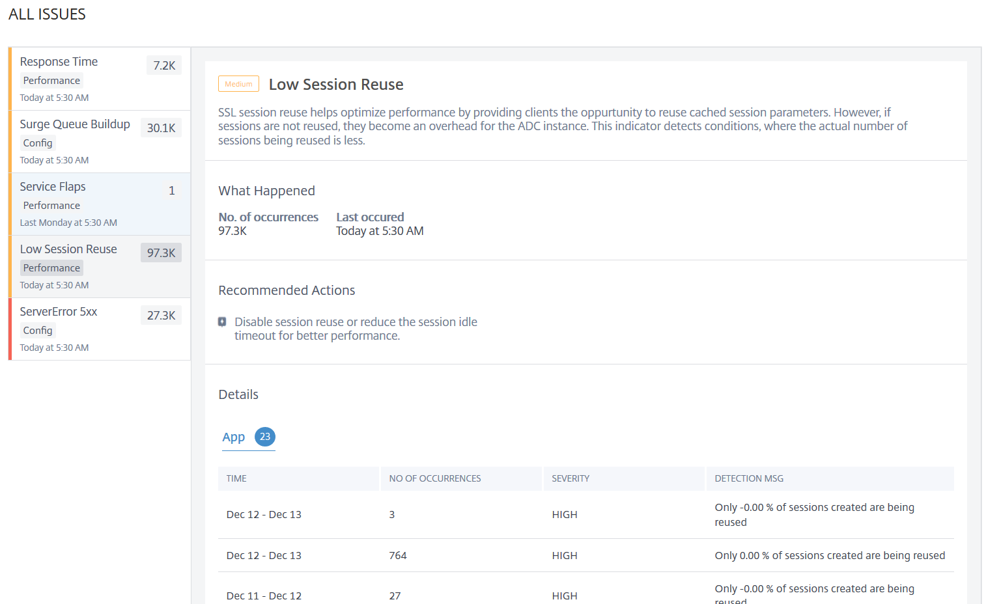Click the DETECTION MSG column header
The width and height of the screenshot is (986, 604).
point(749,478)
